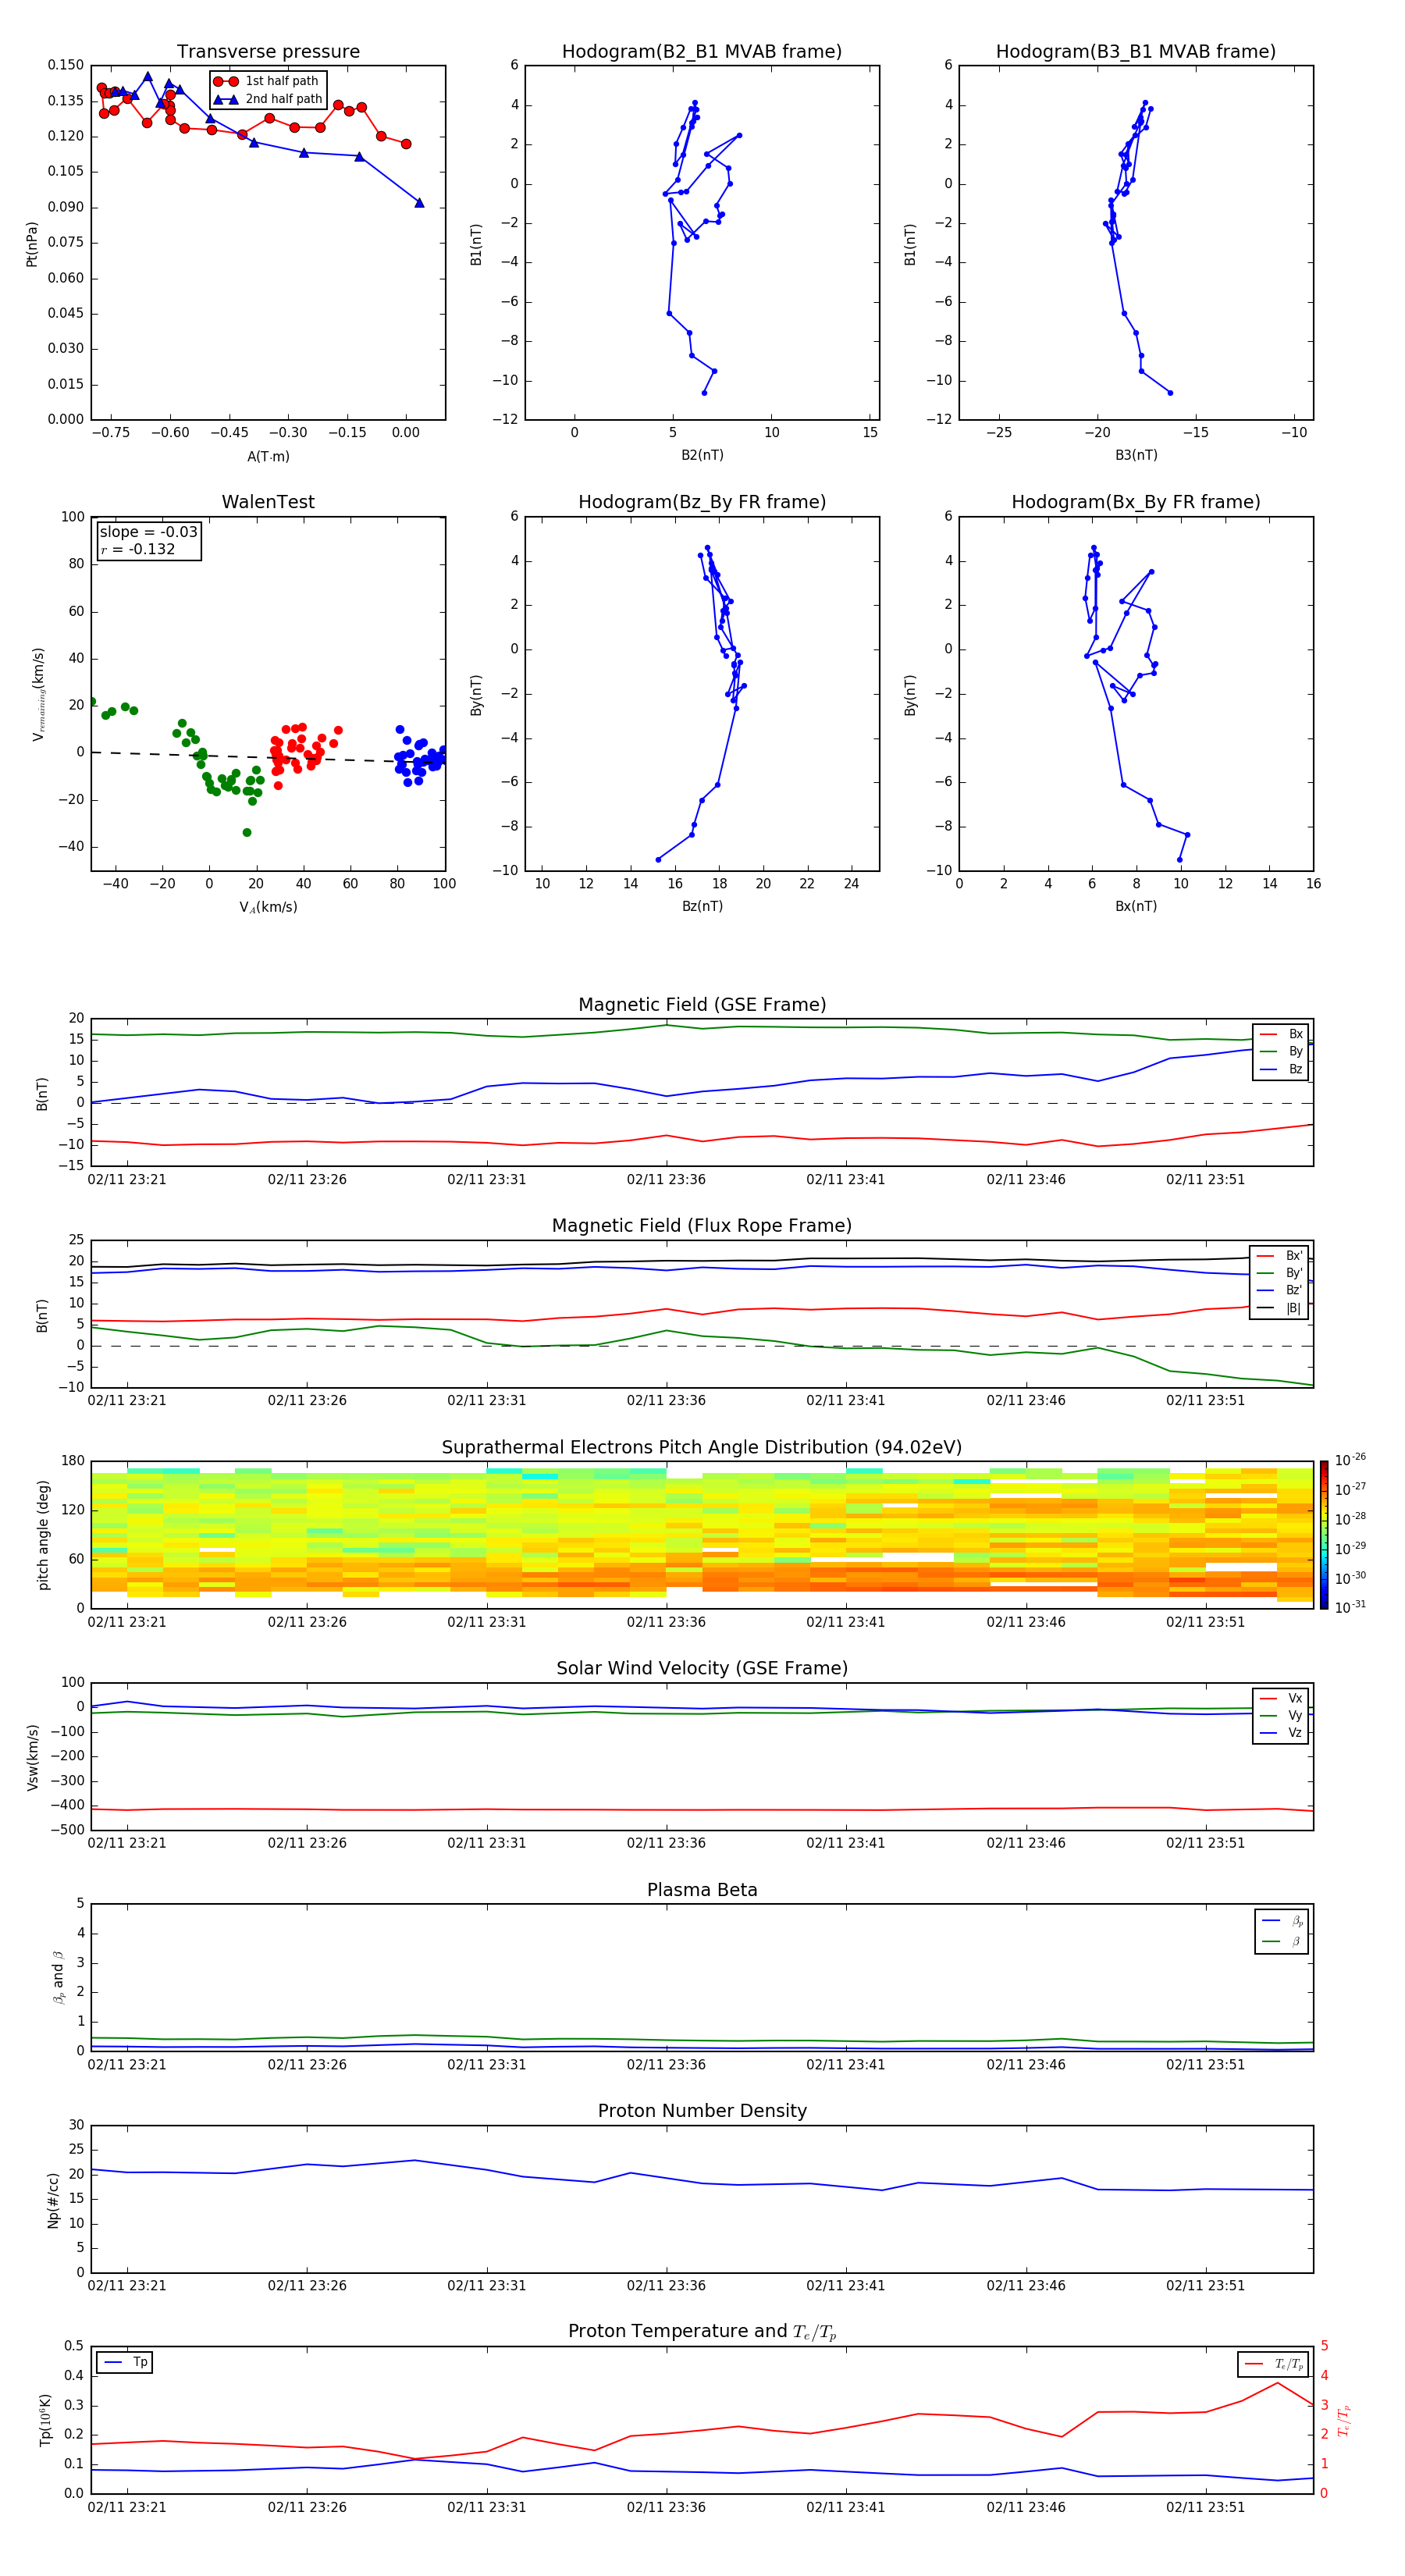Screen dimensions: 1405x2576
Task: Click the '10^-31' colorbar tick label
Action: point(1349,1607)
